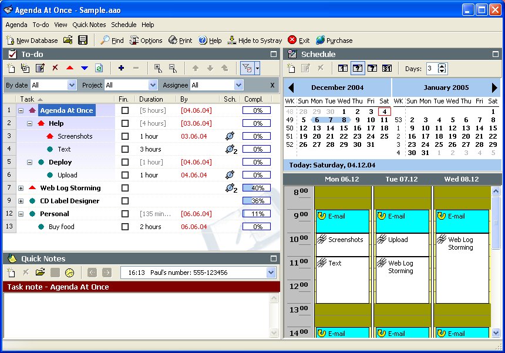Open the Help menu in menu bar

[148, 25]
